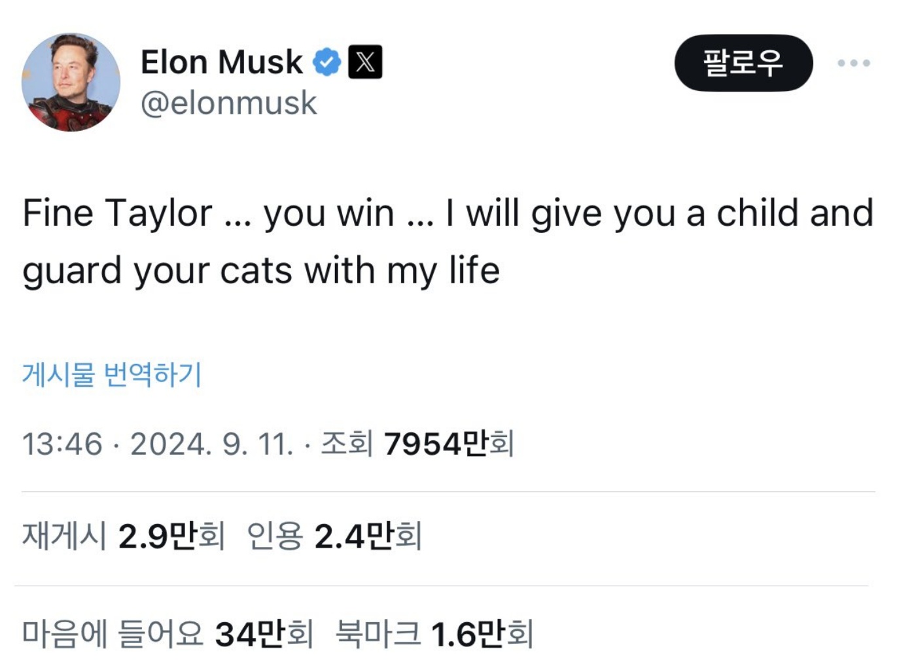Click the blue verified checkmark badge
The height and width of the screenshot is (670, 897).
tap(326, 63)
